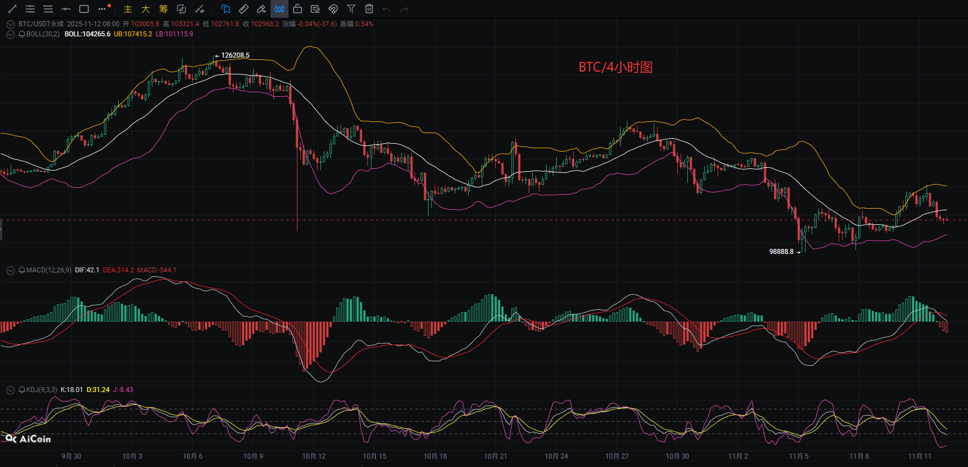The image size is (968, 467).
Task: Pick the rectangle shape drawing tool
Action: (x=84, y=9)
